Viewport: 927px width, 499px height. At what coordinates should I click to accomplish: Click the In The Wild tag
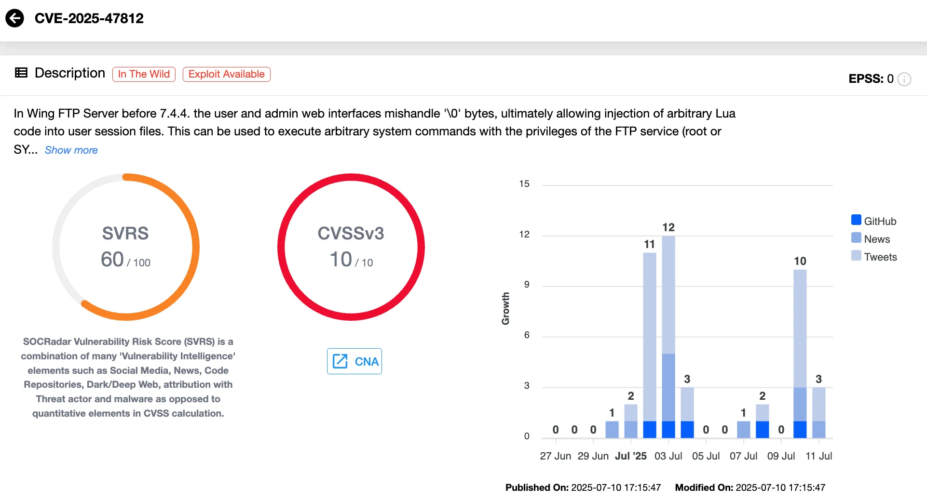click(144, 74)
